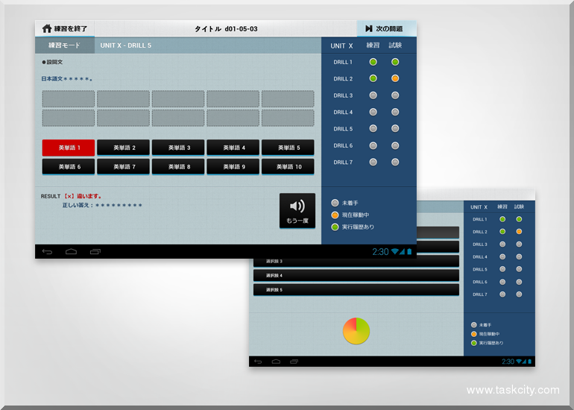The image size is (574, 410).
Task: Select the grey 練習 indicator for DRILL 5
Action: (373, 129)
